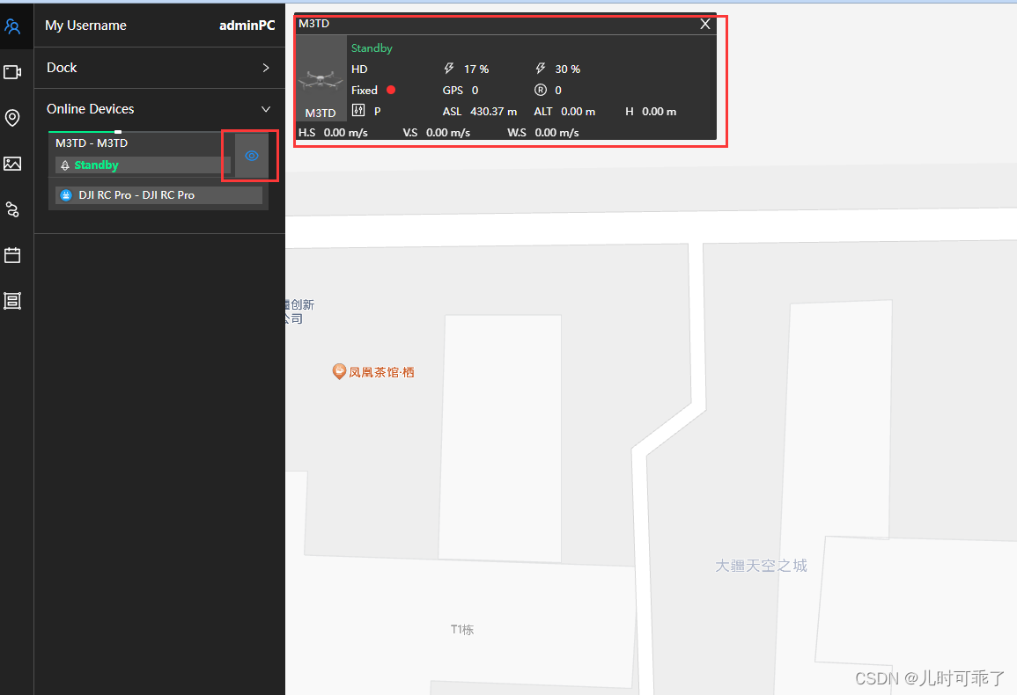Image resolution: width=1017 pixels, height=695 pixels.
Task: Click the RTK circled R icon
Action: click(541, 90)
